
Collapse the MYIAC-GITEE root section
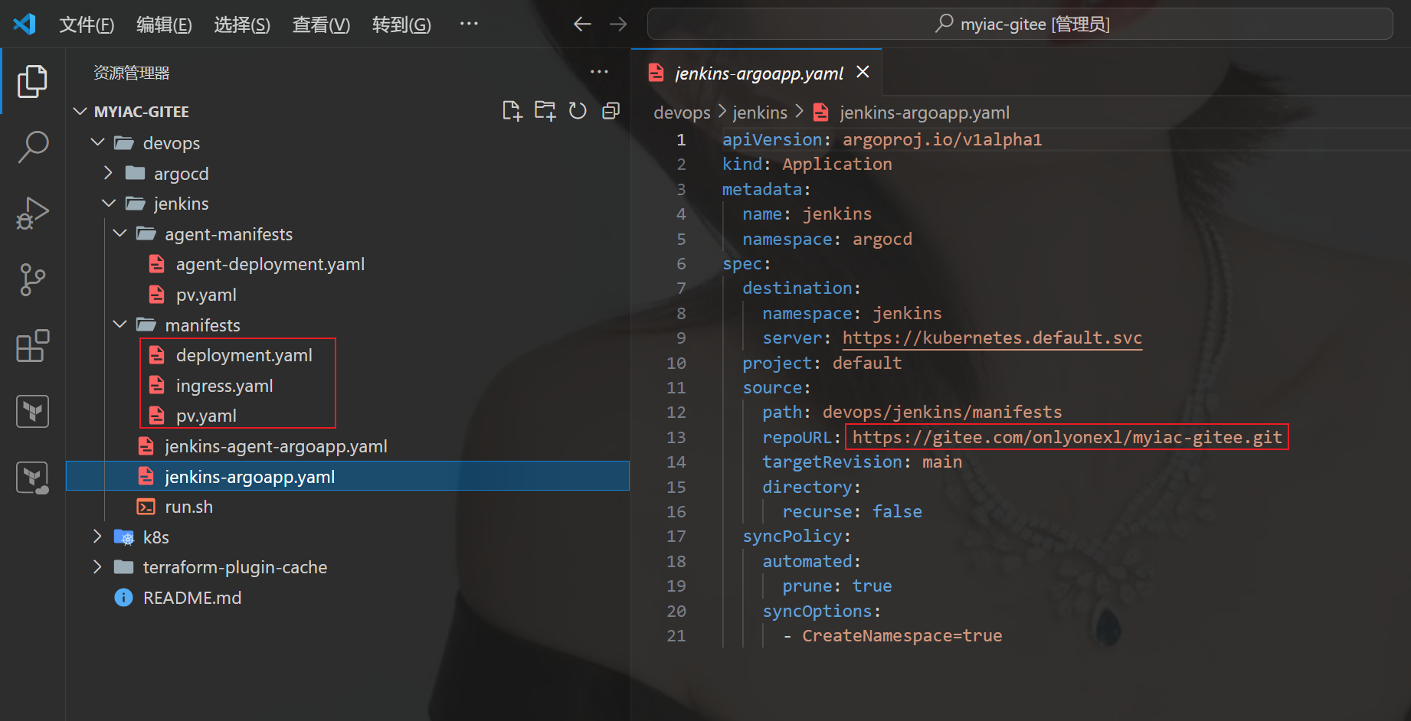[80, 112]
